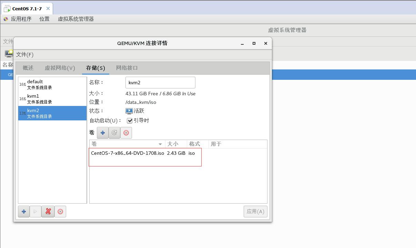Refresh the volume list
Screen dimensions: 416x248
114,133
